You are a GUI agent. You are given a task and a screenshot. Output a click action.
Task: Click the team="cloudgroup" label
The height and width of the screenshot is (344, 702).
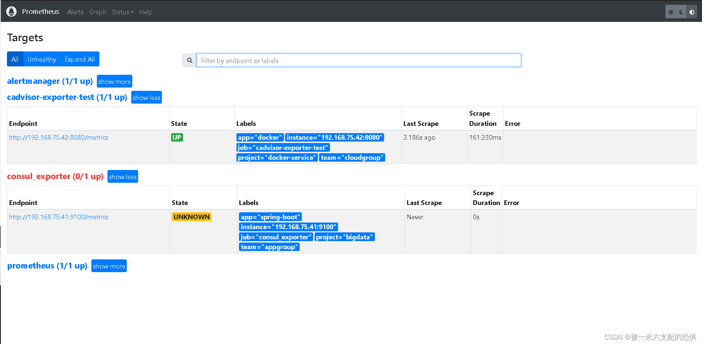pos(352,158)
